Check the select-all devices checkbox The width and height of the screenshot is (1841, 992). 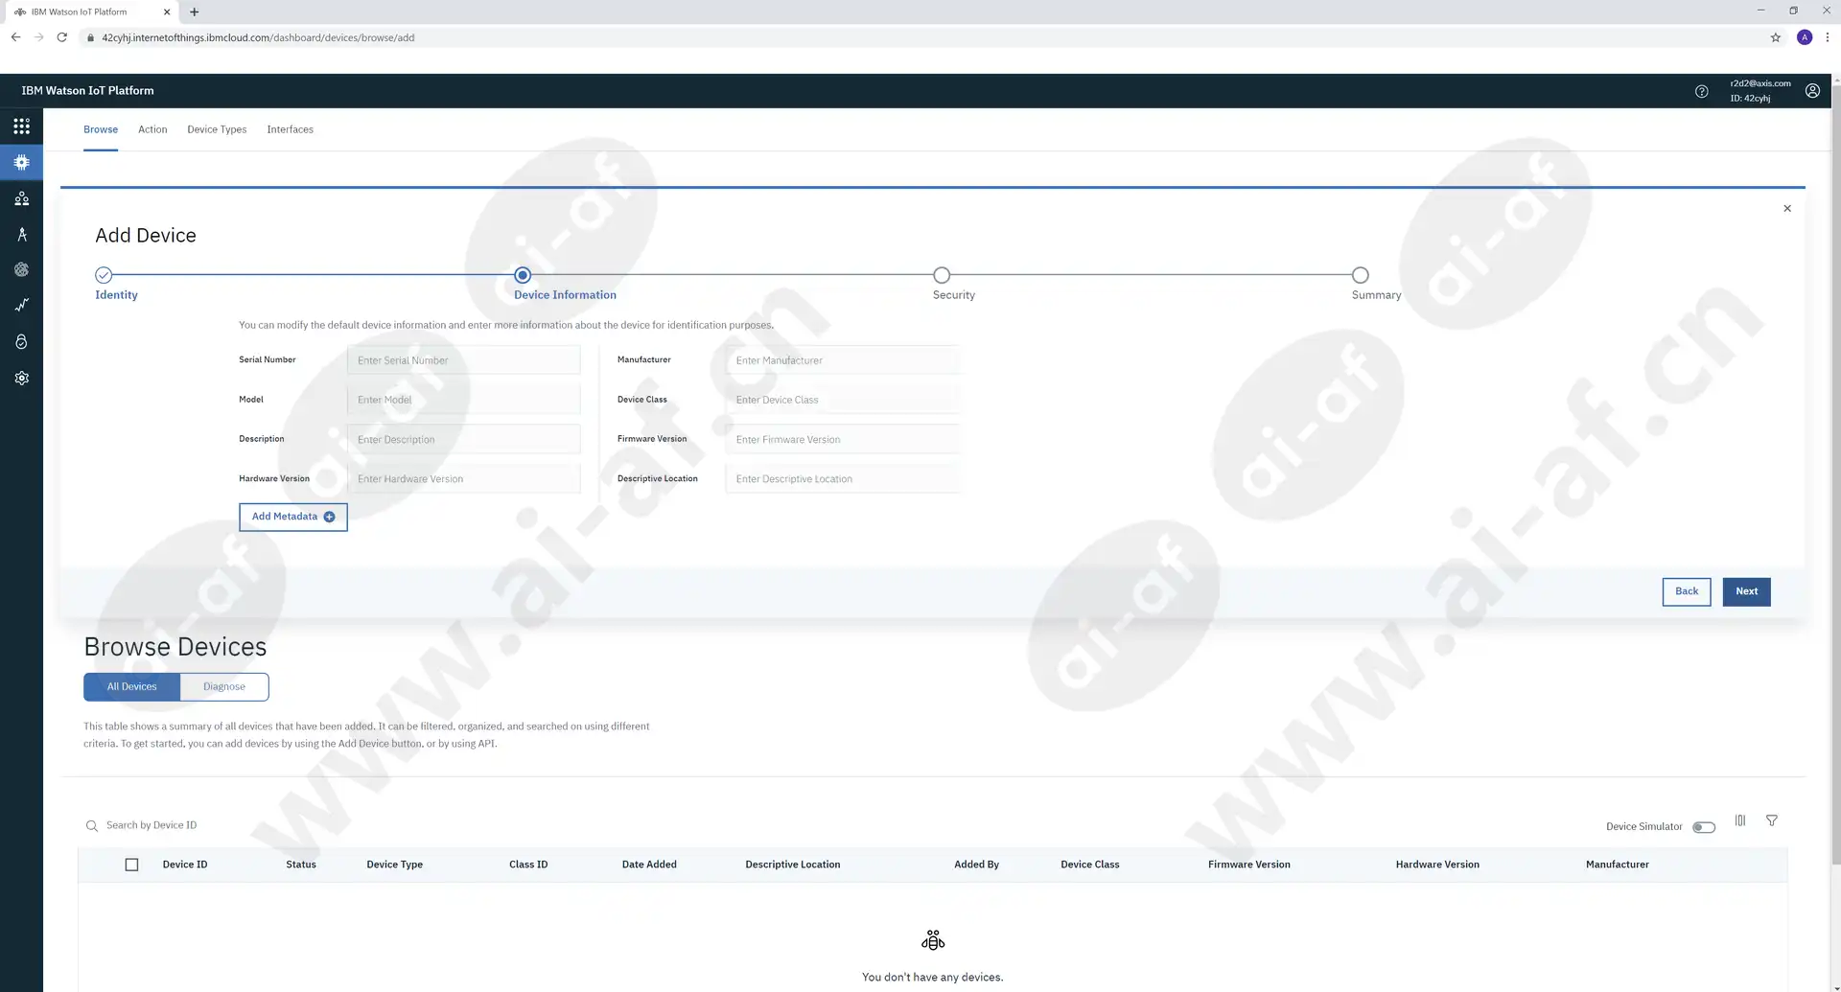point(132,865)
